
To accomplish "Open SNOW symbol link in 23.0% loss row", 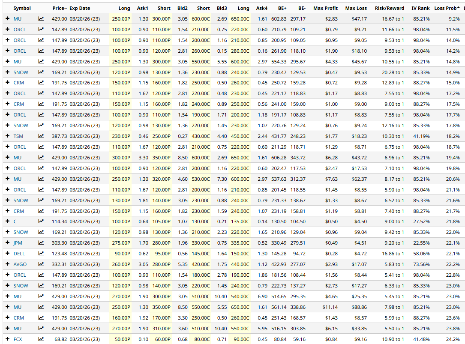I will point(21,286).
